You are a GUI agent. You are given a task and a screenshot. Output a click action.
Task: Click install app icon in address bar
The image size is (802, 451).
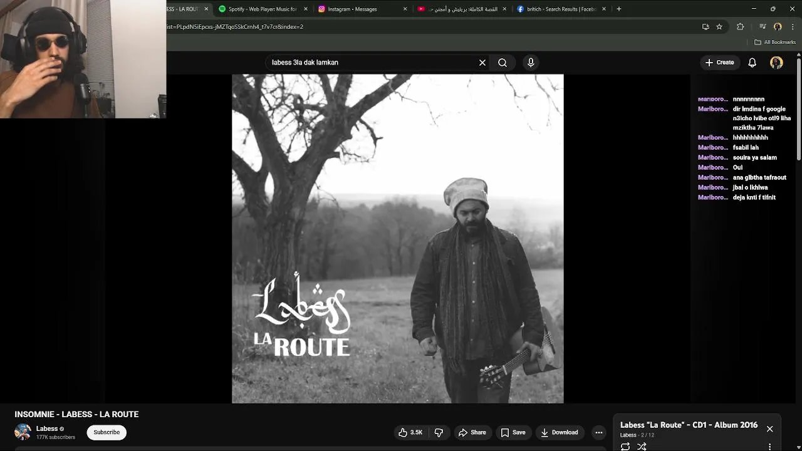pyautogui.click(x=706, y=27)
